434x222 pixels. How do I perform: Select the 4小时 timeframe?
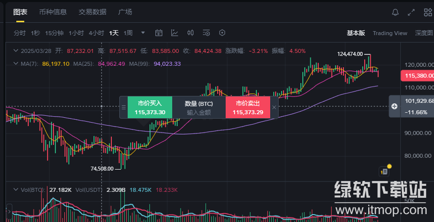point(96,33)
